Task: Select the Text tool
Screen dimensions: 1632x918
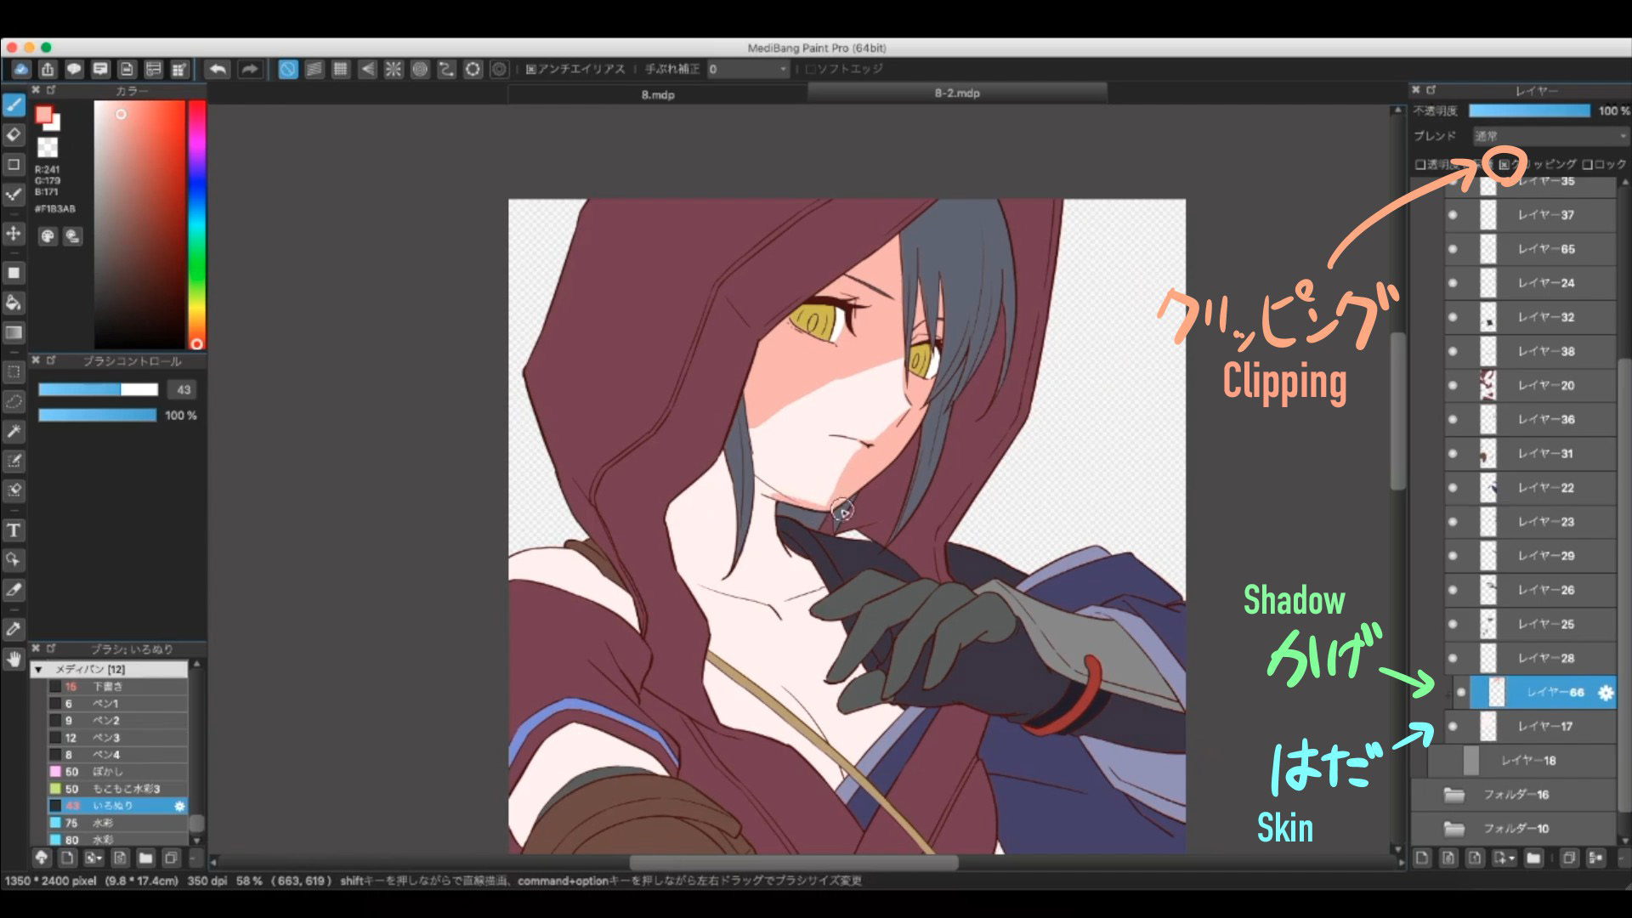Action: coord(14,530)
